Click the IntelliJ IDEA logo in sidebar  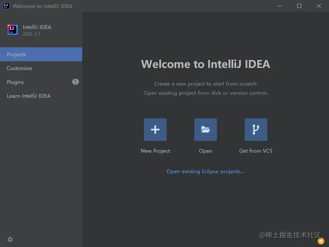pyautogui.click(x=13, y=30)
